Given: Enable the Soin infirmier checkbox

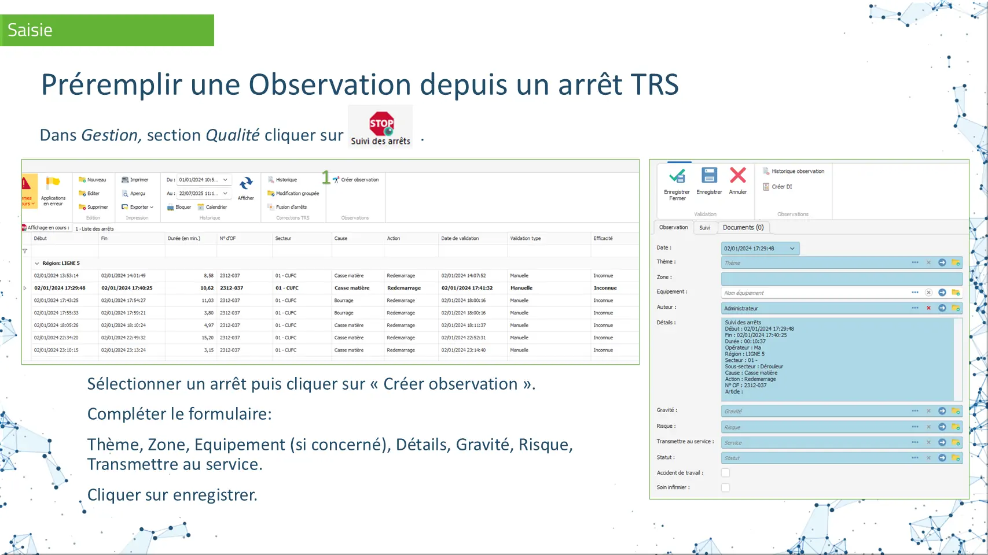Looking at the screenshot, I should coord(725,488).
